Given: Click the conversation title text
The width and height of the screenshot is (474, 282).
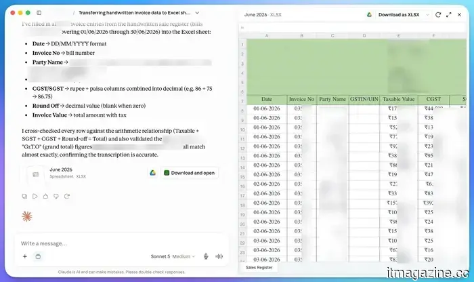Looking at the screenshot, I should click(135, 13).
